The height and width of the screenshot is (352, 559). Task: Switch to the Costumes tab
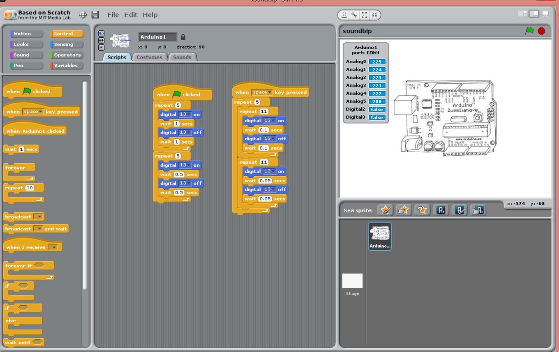[x=149, y=57]
